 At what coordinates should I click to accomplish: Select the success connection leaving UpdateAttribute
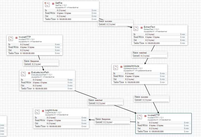pos(151,98)
